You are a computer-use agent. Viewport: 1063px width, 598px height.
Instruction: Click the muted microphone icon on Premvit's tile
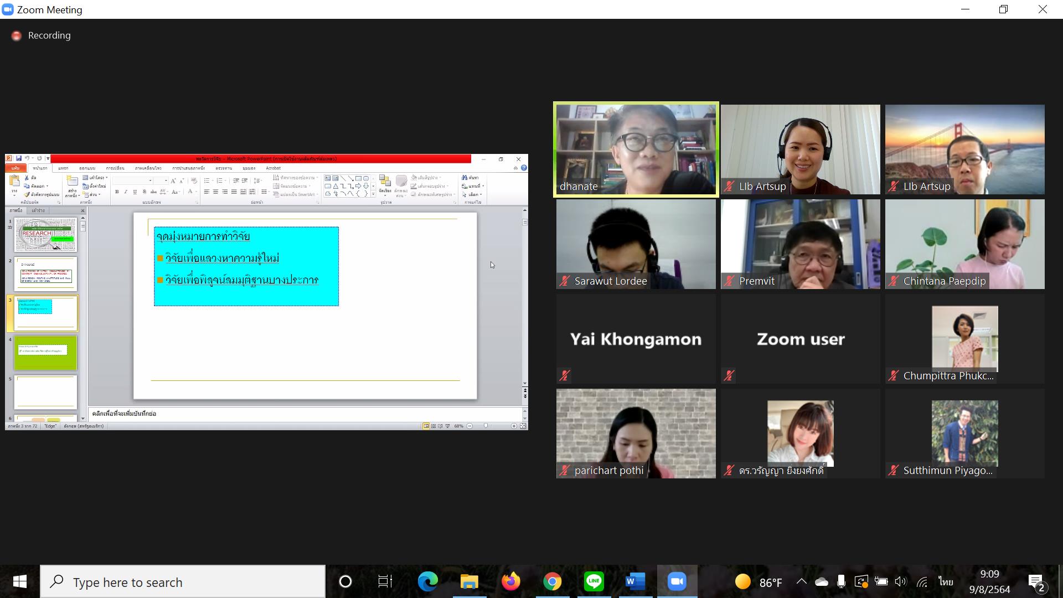coord(729,281)
